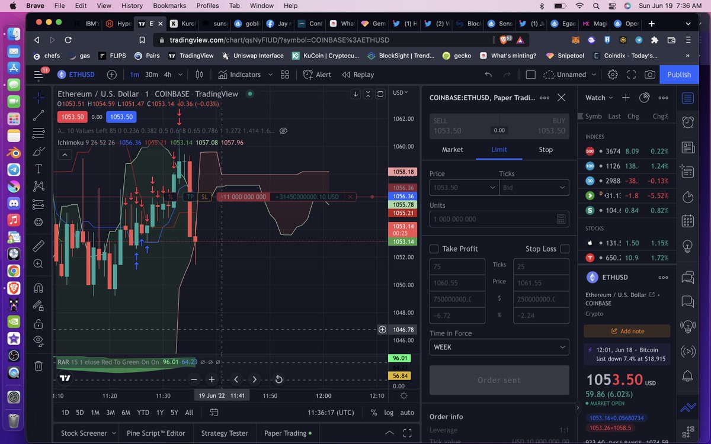
Task: Close the order panel with X
Action: point(562,98)
